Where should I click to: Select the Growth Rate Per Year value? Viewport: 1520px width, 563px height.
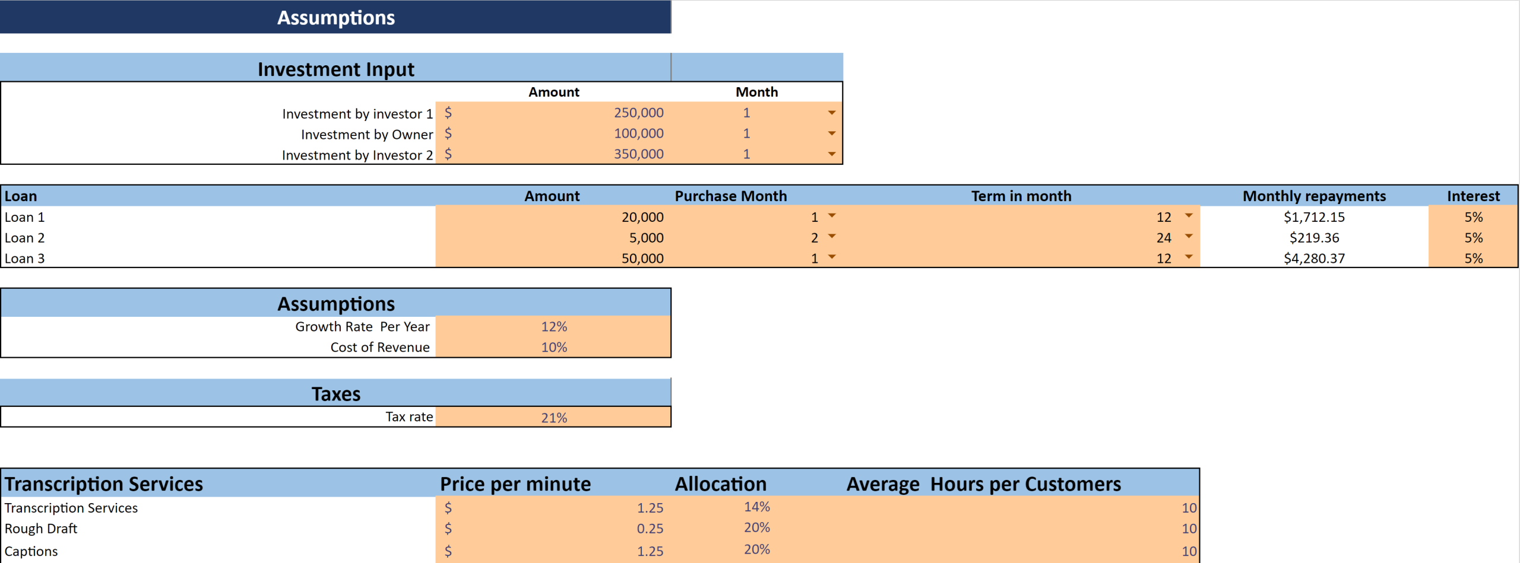pos(553,327)
